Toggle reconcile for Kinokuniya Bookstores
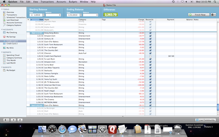This screenshot has height=137, width=219. [x=150, y=97]
